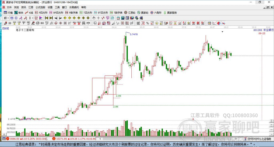Click the black right-arrow play icon
The height and width of the screenshot is (147, 274).
coord(60,18)
